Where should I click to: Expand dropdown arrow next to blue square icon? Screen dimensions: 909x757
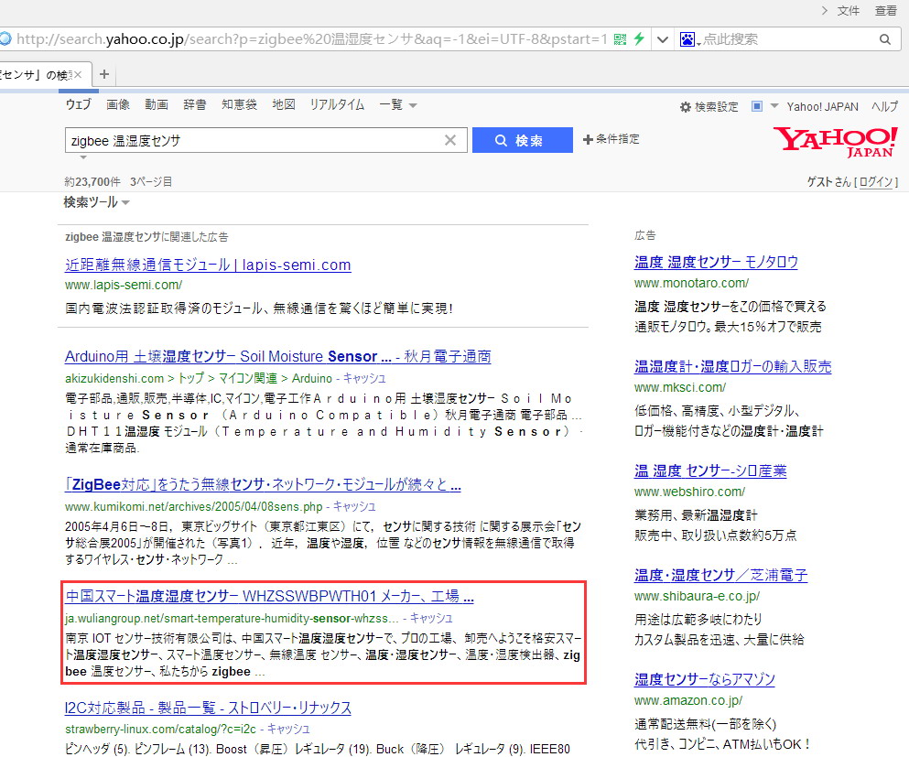pyautogui.click(x=774, y=106)
